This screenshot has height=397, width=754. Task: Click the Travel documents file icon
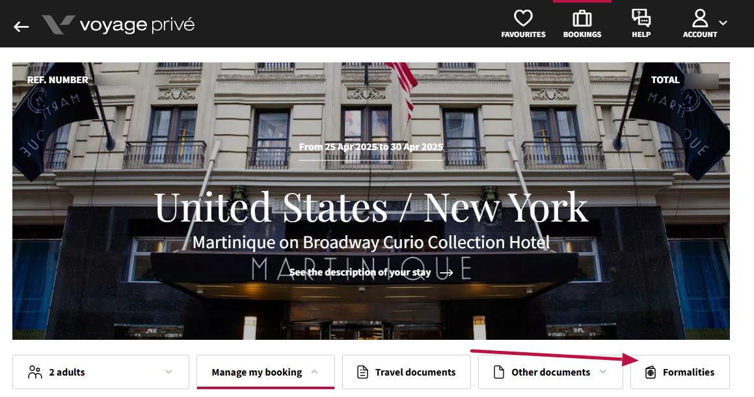(x=362, y=372)
